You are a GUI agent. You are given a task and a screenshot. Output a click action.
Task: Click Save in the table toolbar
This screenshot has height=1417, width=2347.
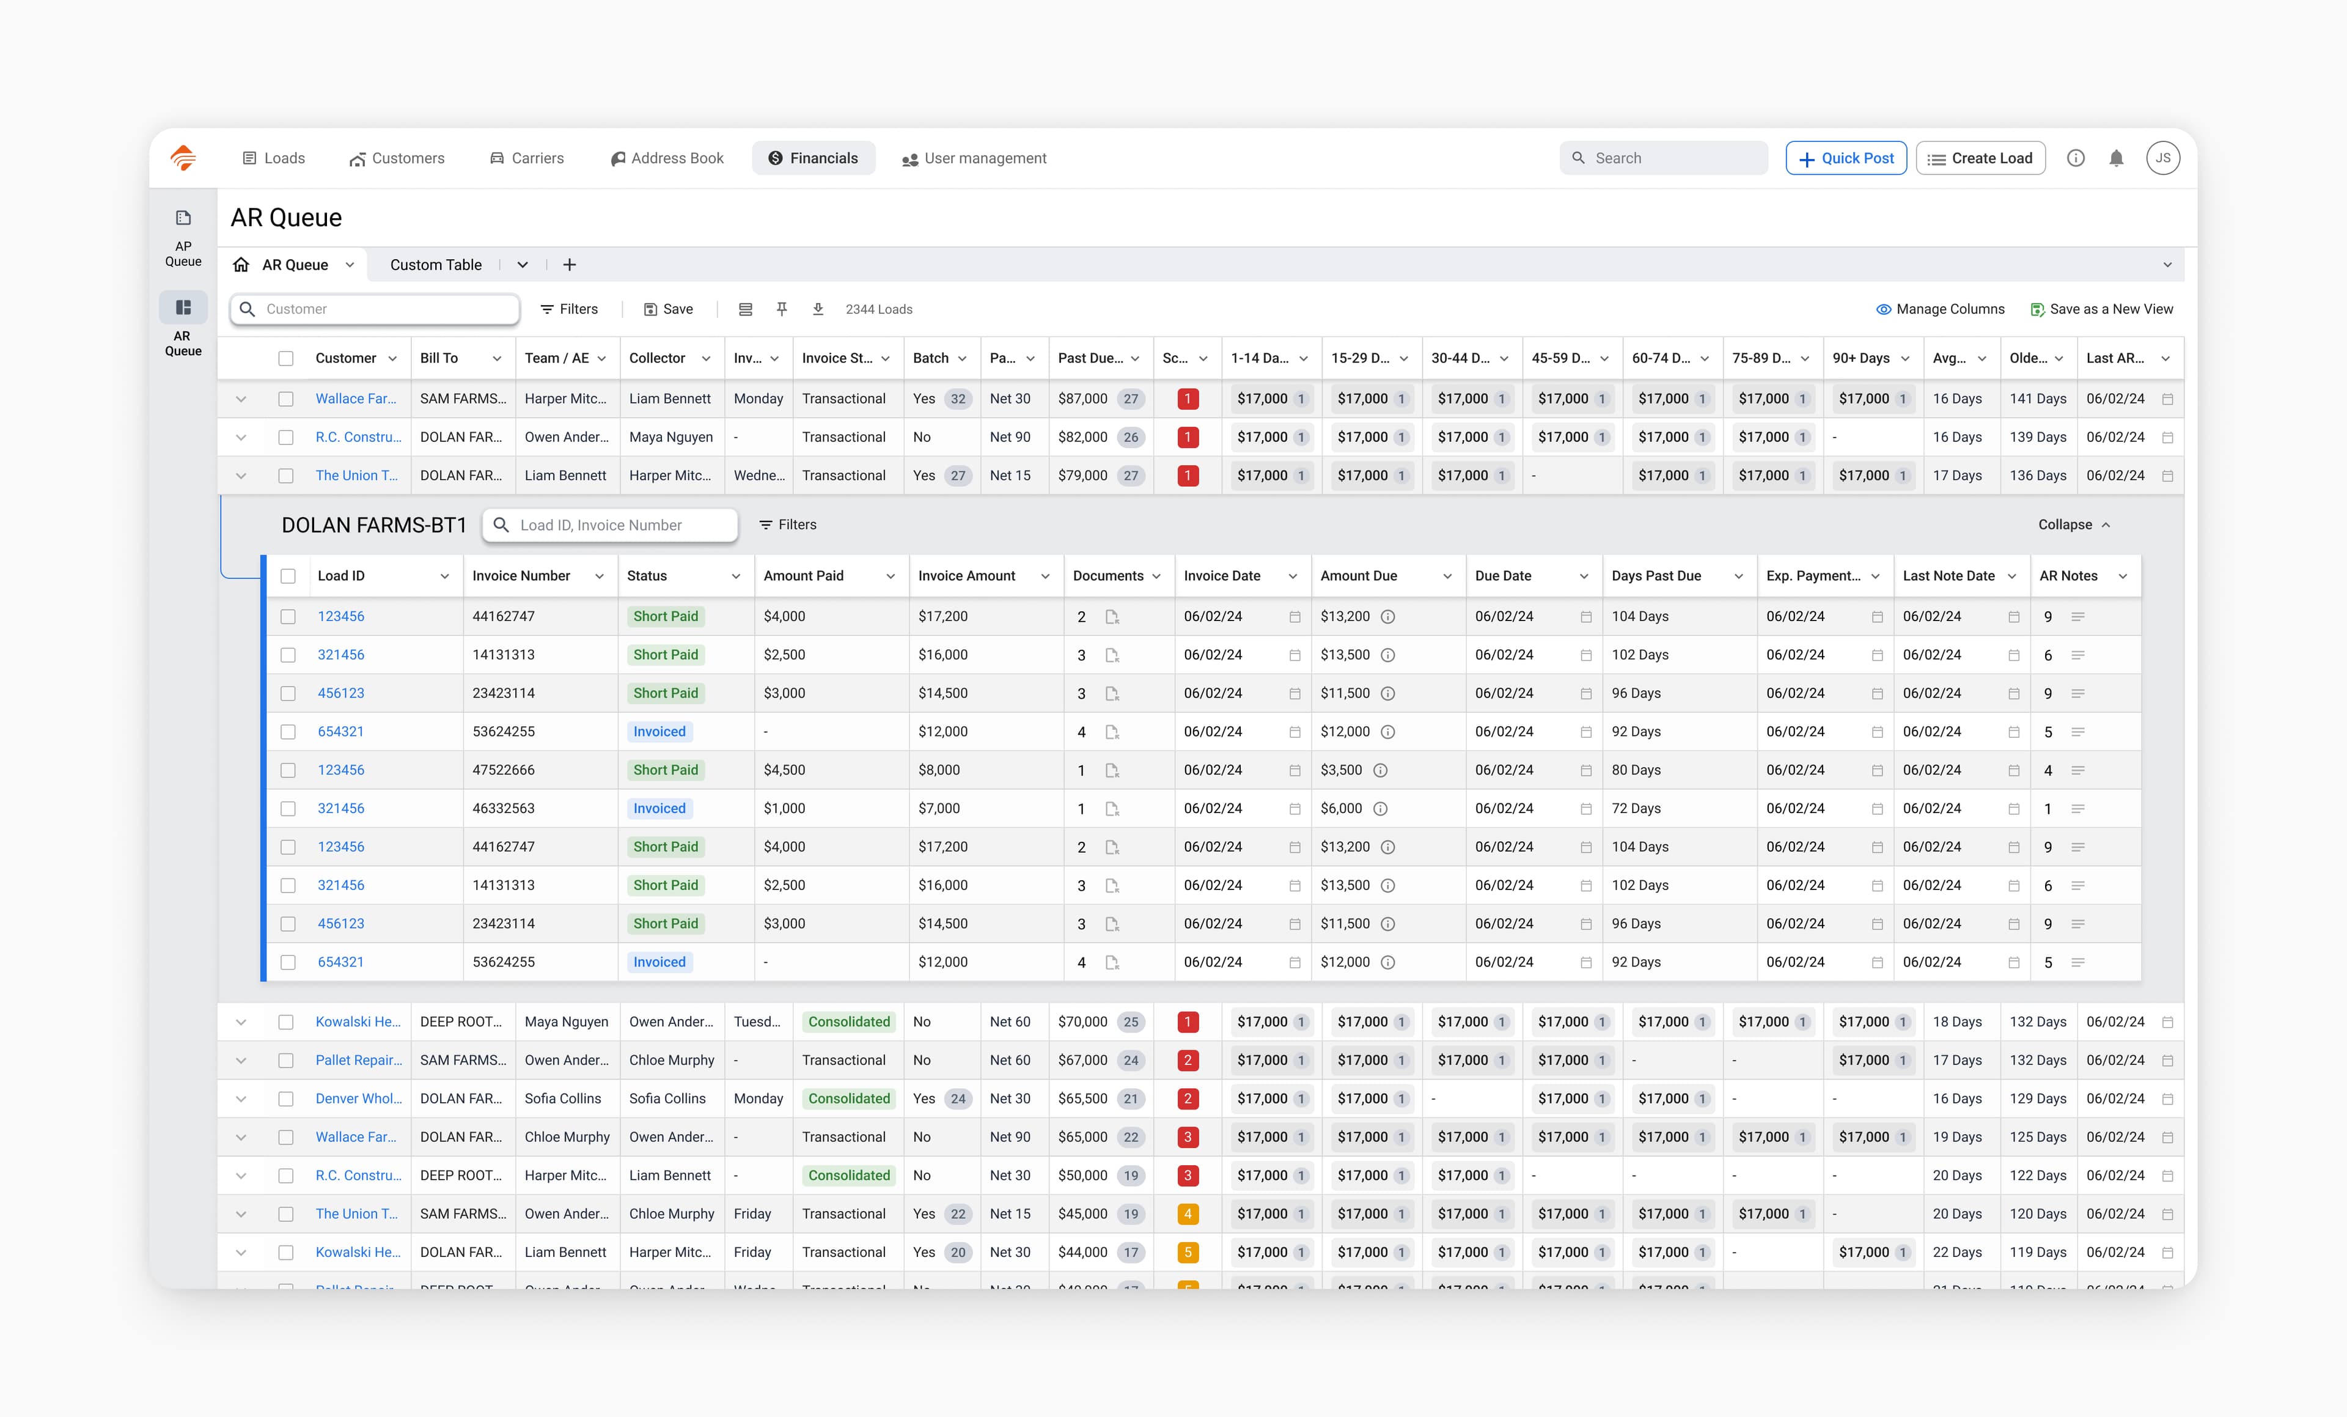[x=669, y=310]
